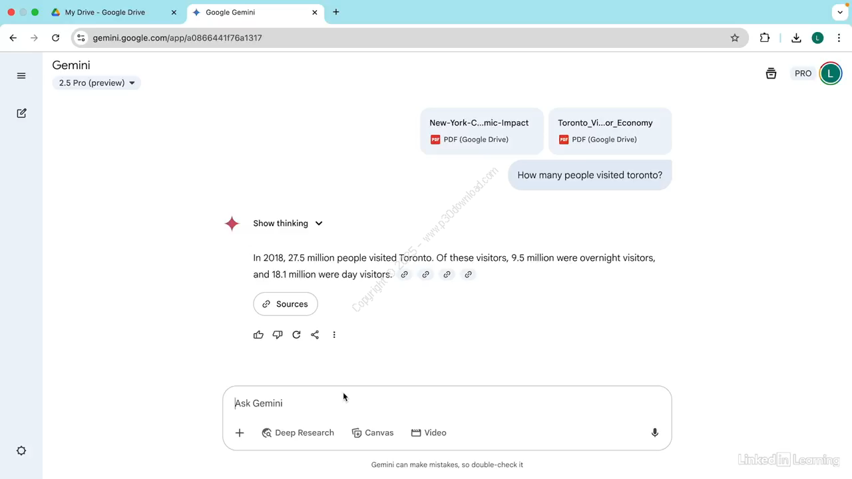Open the browser Extensions puzzle icon

point(765,38)
